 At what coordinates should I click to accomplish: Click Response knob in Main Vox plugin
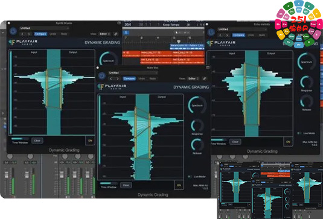pyautogui.click(x=197, y=125)
